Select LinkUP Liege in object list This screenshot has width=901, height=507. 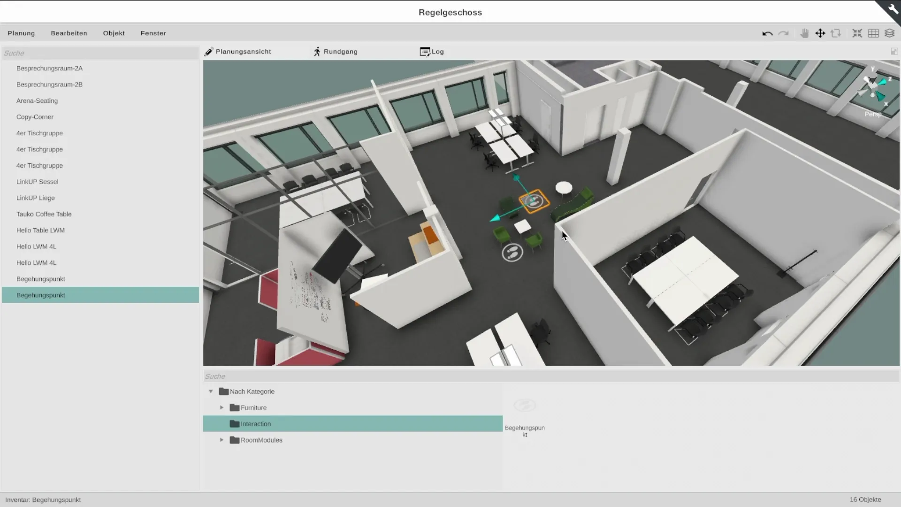(x=100, y=198)
